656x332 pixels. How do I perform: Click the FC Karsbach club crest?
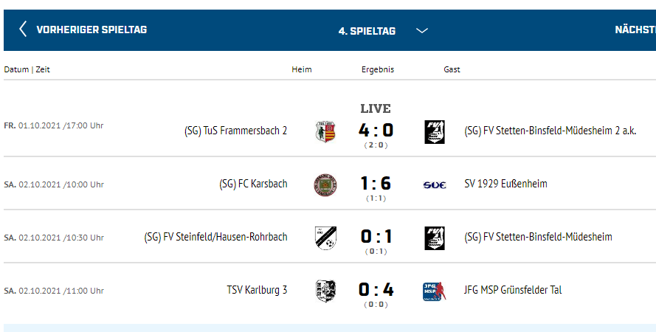coord(325,184)
